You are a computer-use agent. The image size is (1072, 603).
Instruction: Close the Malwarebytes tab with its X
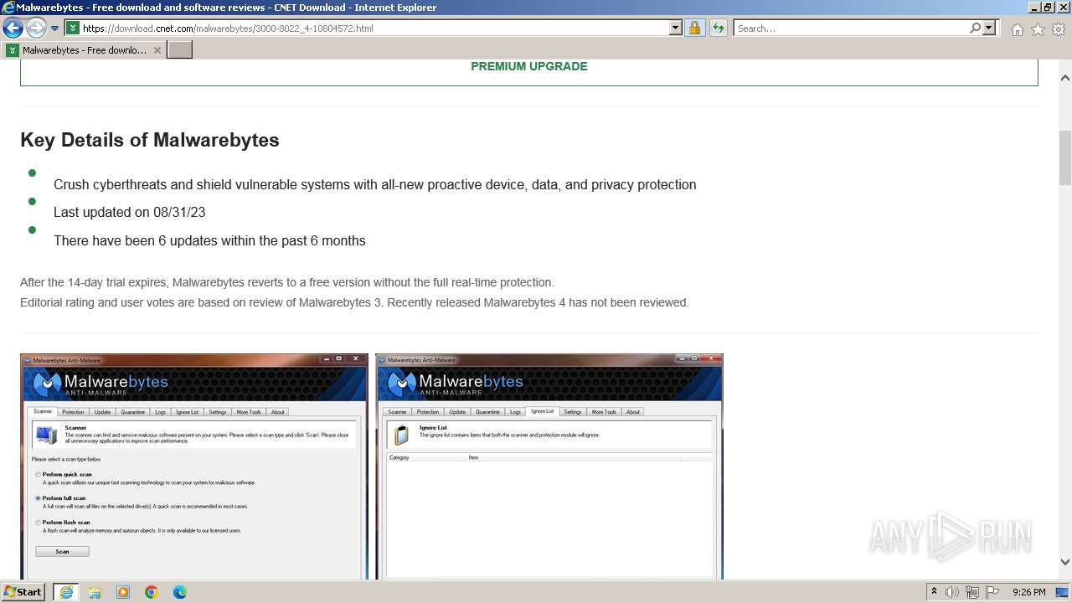(x=157, y=50)
